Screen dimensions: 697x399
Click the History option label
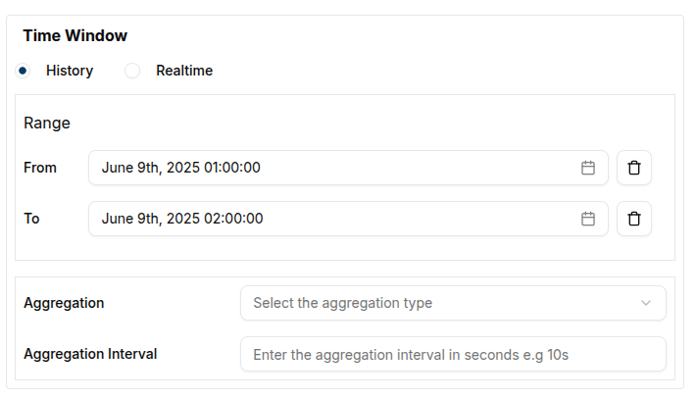[x=70, y=71]
